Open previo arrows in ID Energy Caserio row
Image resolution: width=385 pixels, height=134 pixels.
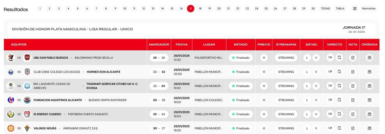pos(264,114)
